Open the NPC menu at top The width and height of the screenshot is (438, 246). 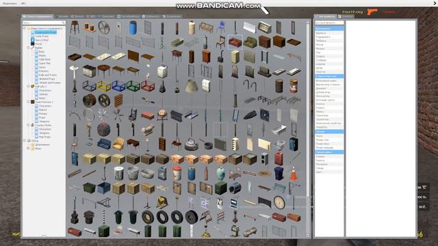pyautogui.click(x=23, y=3)
